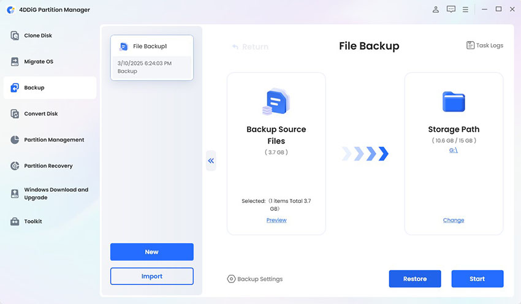Image resolution: width=521 pixels, height=304 pixels.
Task: Open Clone Disk in sidebar
Action: tap(38, 36)
